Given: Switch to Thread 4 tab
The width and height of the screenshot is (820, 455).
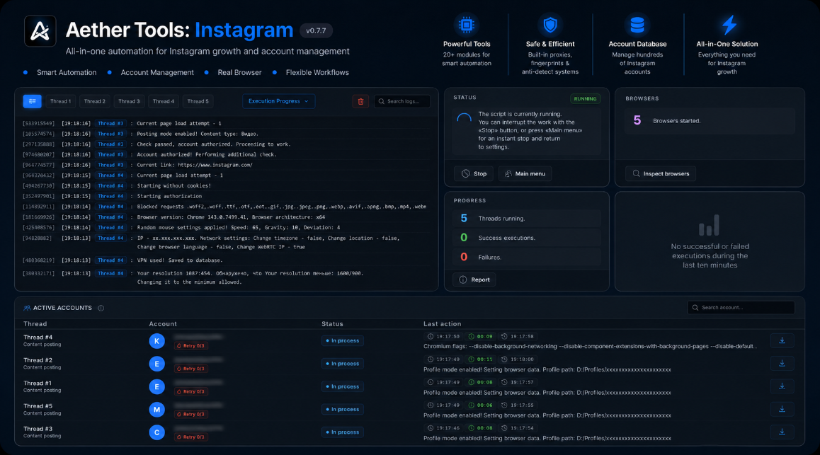Looking at the screenshot, I should tap(164, 101).
